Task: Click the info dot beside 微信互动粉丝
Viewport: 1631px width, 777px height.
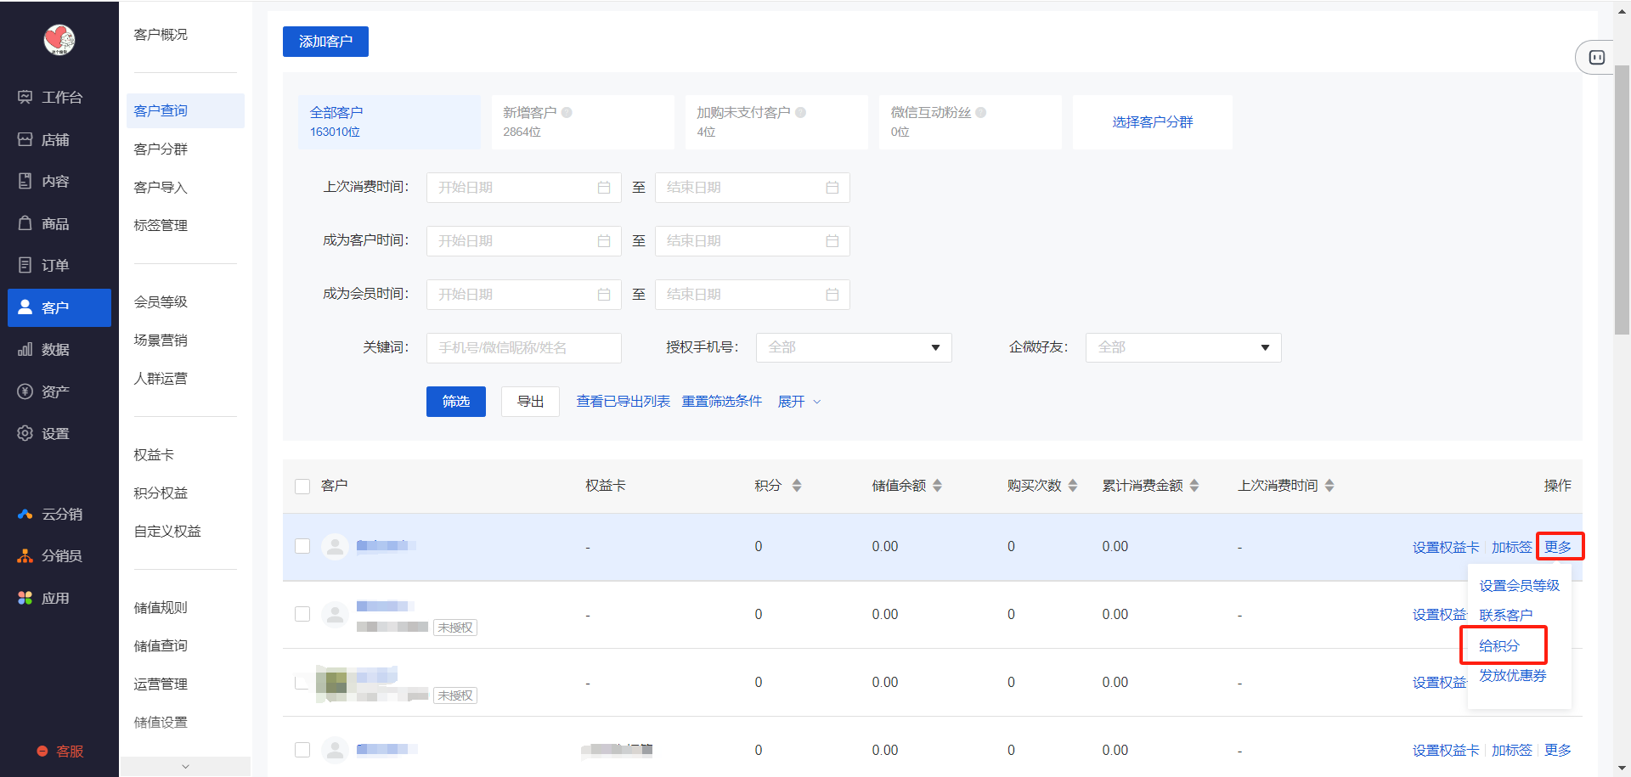Action: (981, 112)
